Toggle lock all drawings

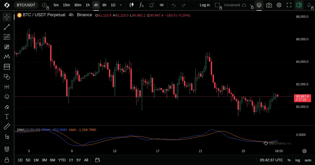[7, 160]
